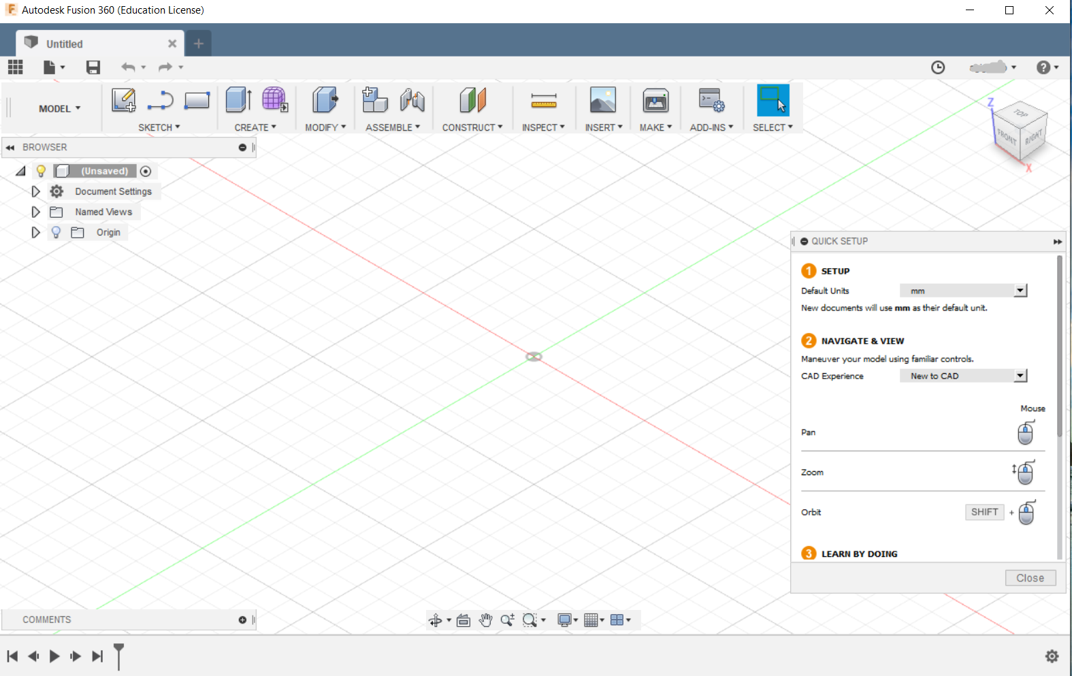This screenshot has width=1072, height=676.
Task: Close the Quick Setup panel
Action: pos(1030,578)
